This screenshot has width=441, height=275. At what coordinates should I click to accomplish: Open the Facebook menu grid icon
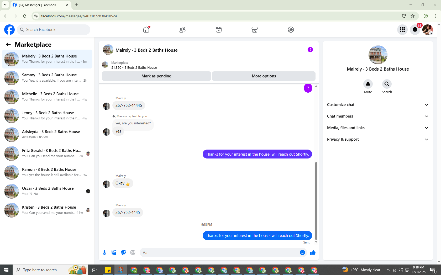pos(402,30)
